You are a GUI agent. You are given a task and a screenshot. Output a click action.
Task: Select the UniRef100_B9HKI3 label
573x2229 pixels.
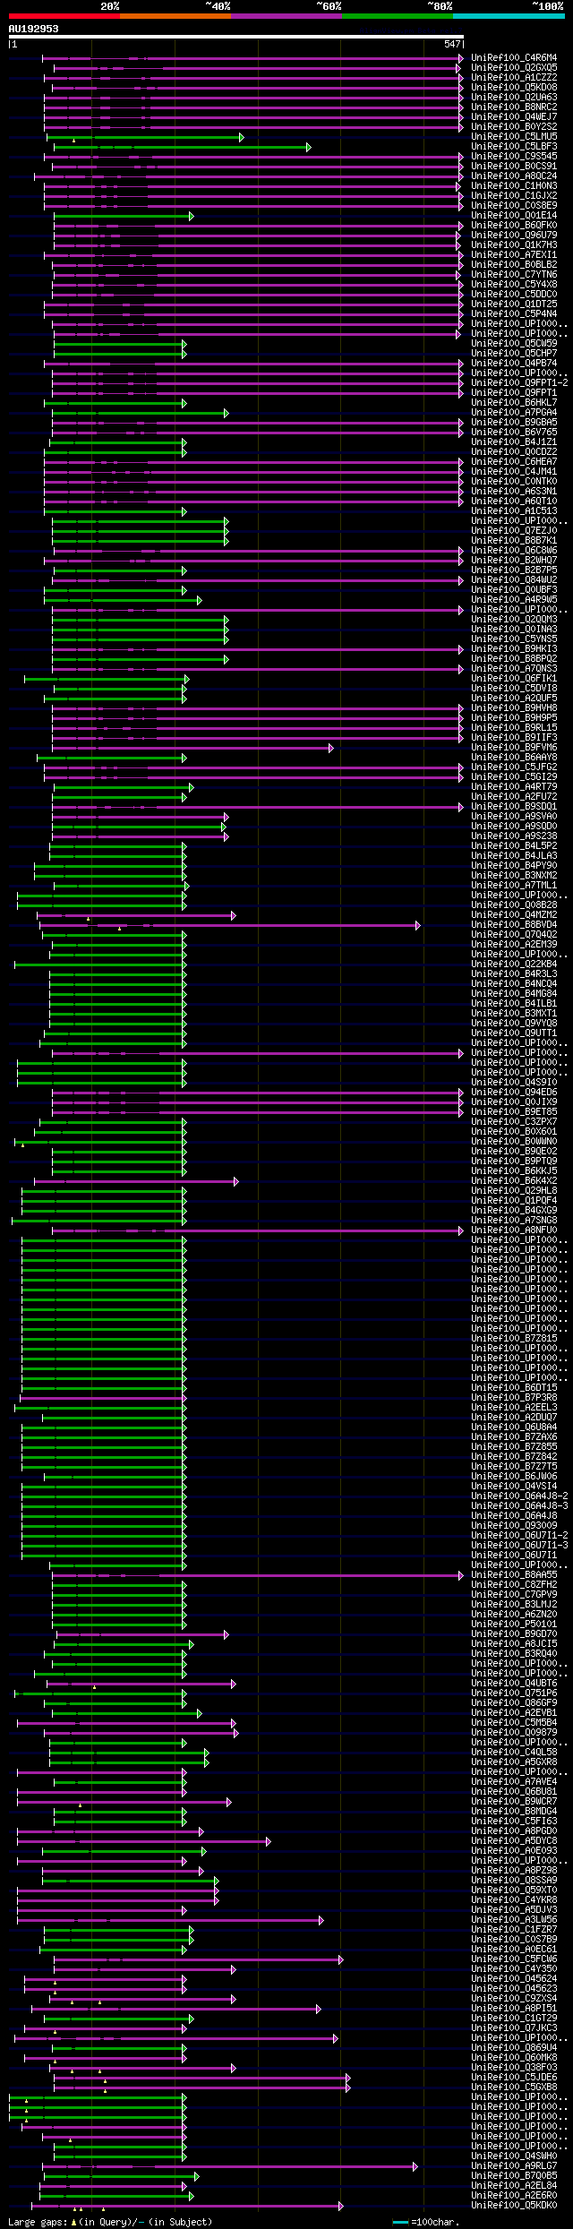514,649
